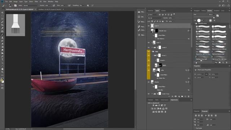Hide the Group 1 layer group
Image resolution: width=231 pixels, height=130 pixels.
pos(149,55)
